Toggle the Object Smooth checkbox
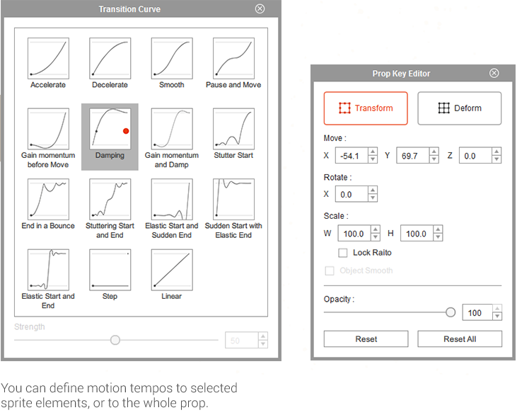Image resolution: width=517 pixels, height=415 pixels. click(329, 271)
